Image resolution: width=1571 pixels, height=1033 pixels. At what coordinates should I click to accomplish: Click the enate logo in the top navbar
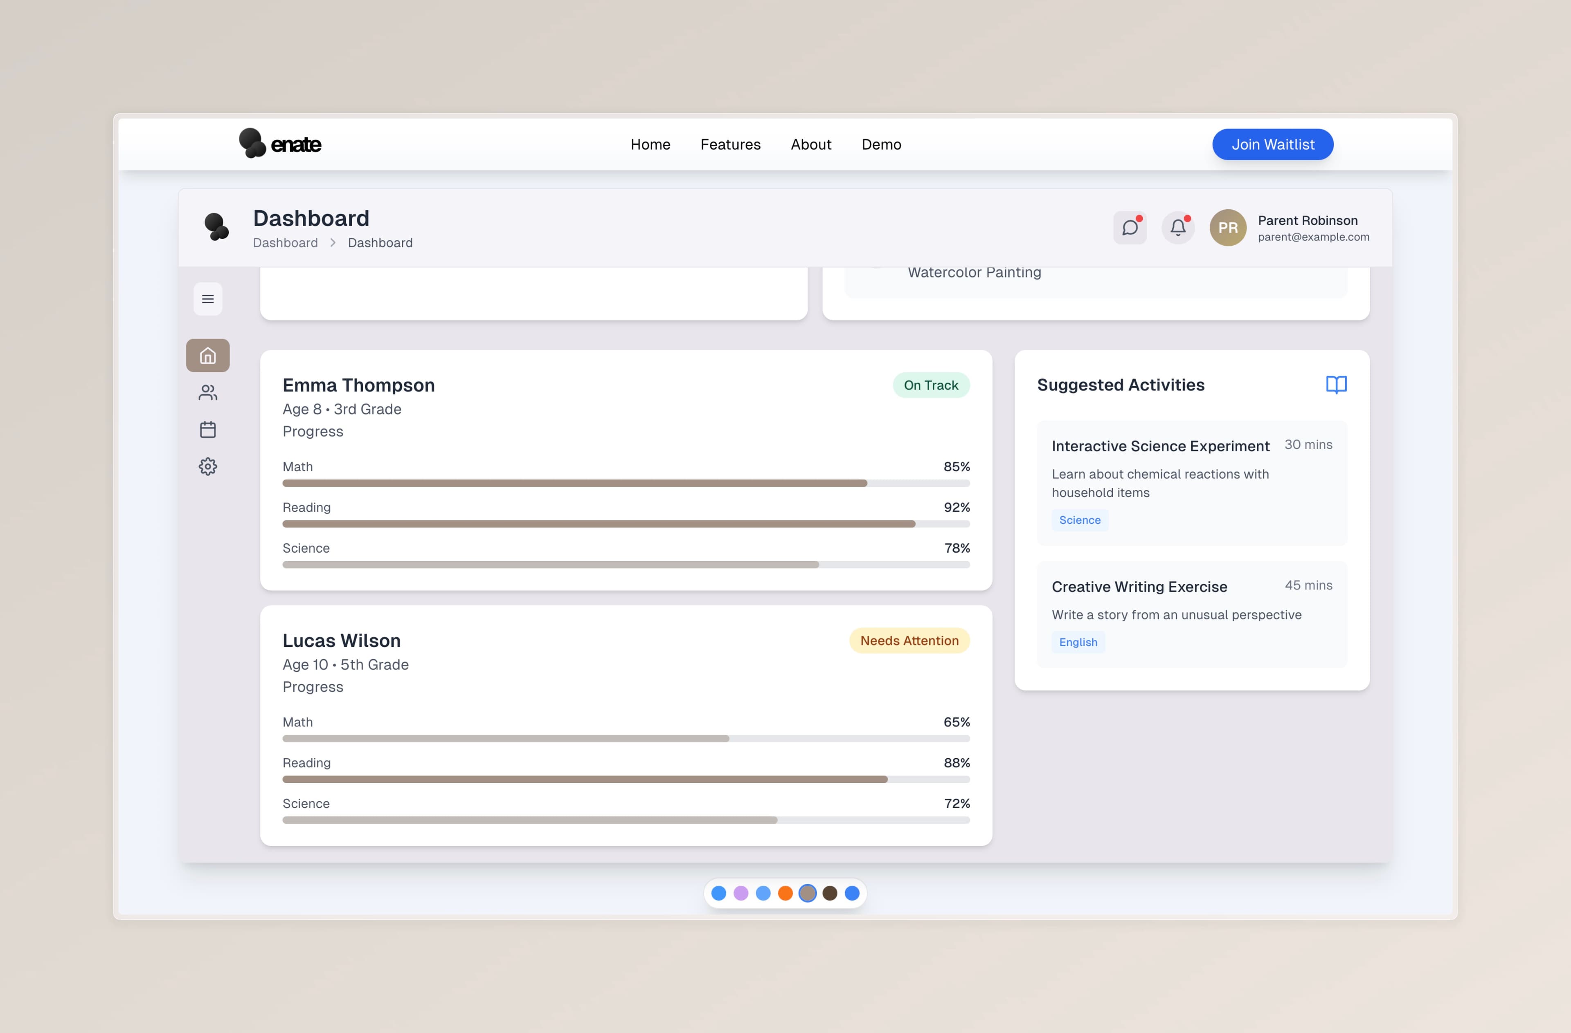tap(280, 144)
